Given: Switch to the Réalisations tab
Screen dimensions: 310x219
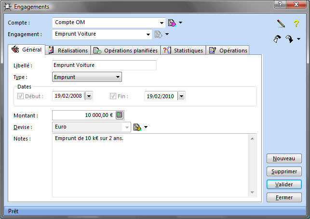Looking at the screenshot, I should point(68,50).
